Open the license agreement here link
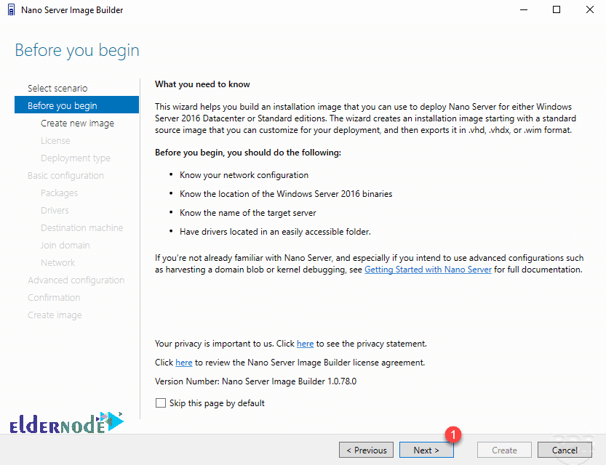Screen dimensions: 606x465 tap(183, 363)
